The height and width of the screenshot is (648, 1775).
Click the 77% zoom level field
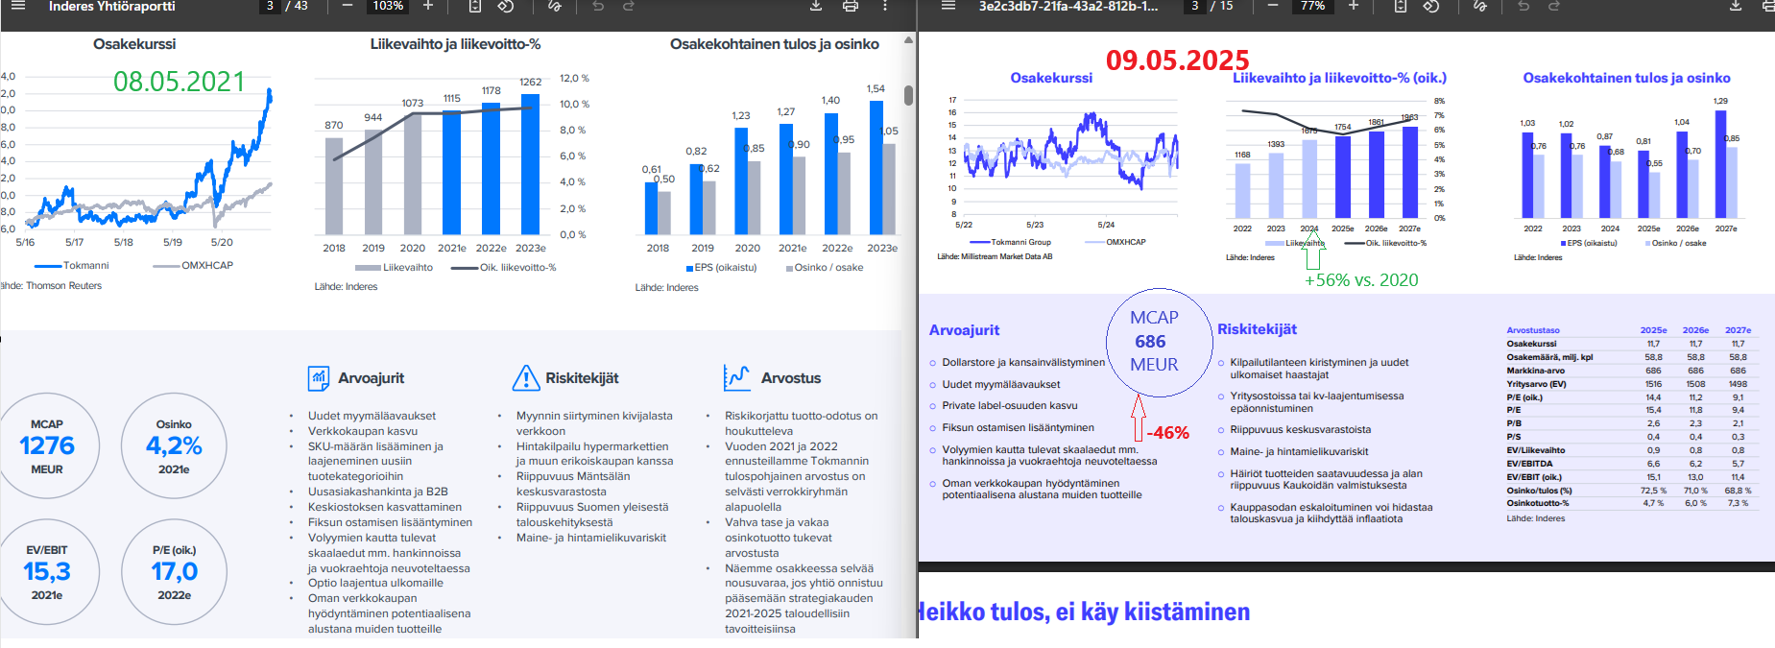[1313, 6]
